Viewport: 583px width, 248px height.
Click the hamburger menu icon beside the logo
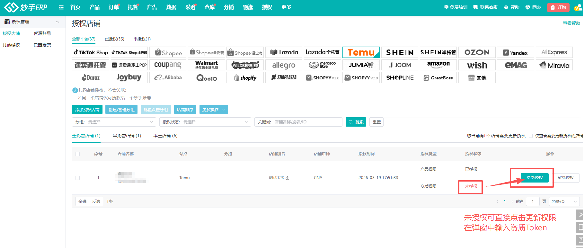pos(61,7)
